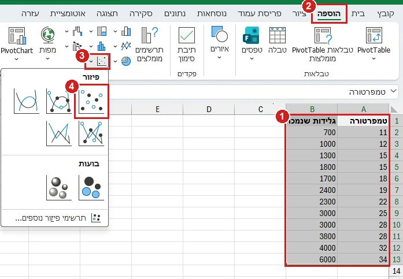This screenshot has height=279, width=403.
Task: Open the File (קובץ) tab
Action: 386,14
